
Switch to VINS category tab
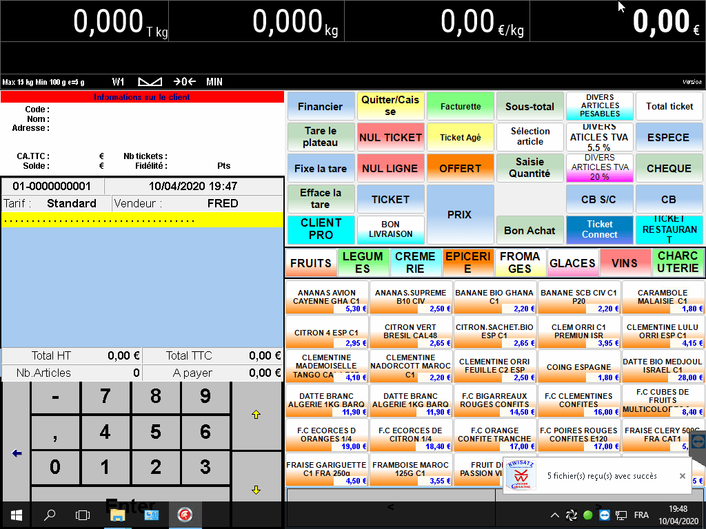[x=625, y=262]
